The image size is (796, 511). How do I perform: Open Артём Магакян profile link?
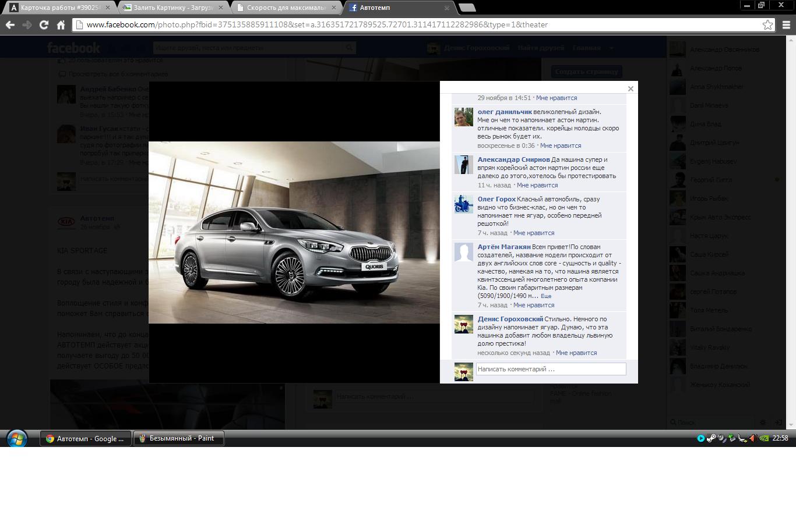tap(504, 247)
